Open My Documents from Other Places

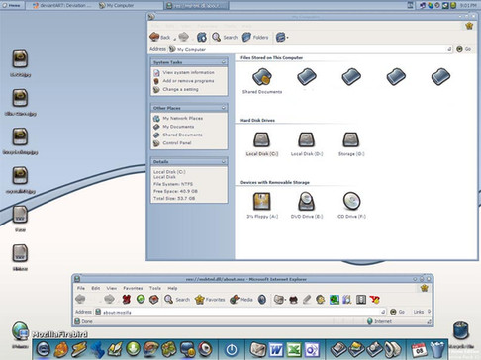click(178, 127)
